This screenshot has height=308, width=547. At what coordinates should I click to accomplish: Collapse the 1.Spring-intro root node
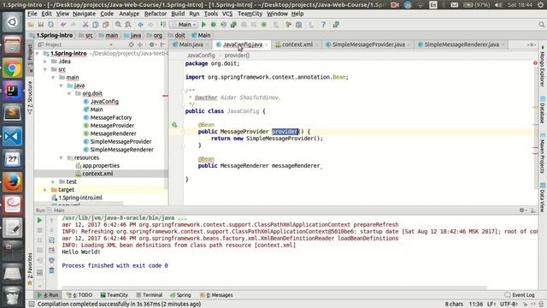coord(38,53)
